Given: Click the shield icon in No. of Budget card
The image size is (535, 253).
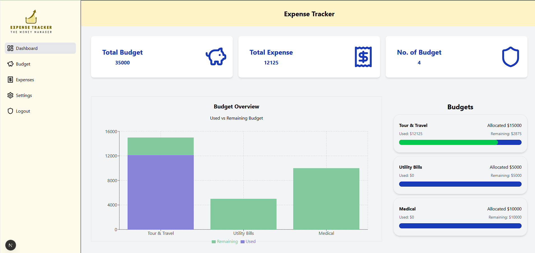Looking at the screenshot, I should pyautogui.click(x=510, y=57).
